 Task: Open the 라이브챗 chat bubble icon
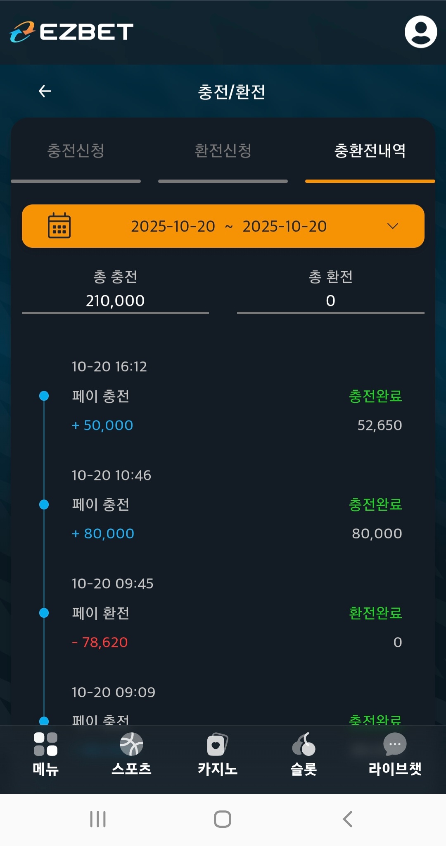[395, 744]
